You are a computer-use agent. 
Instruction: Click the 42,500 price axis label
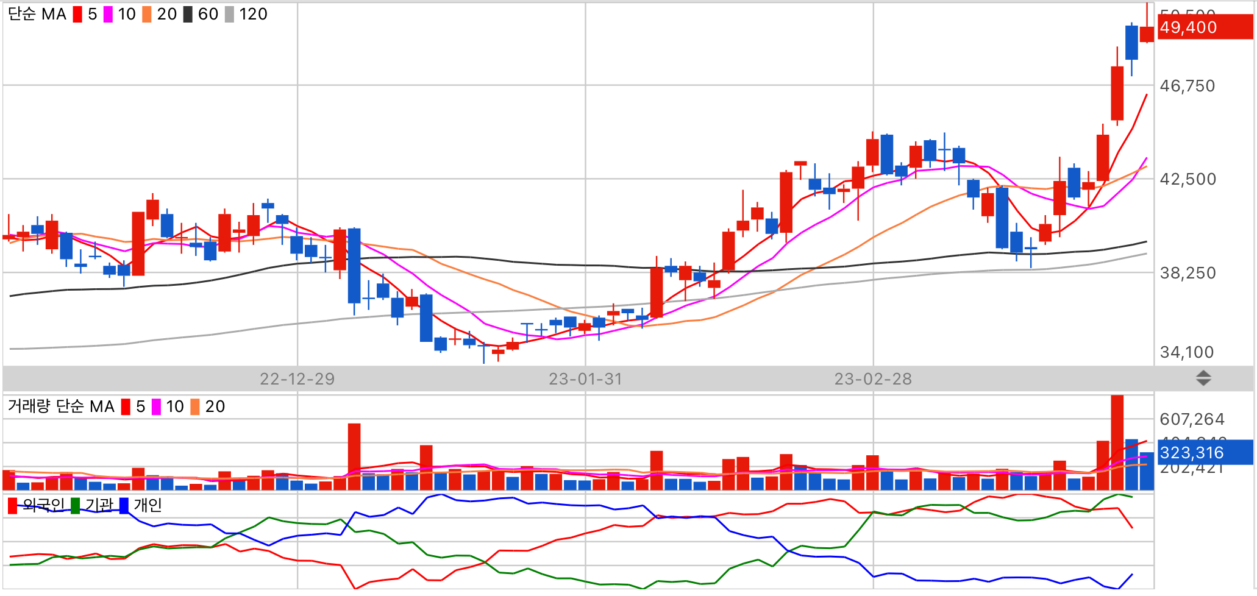[1188, 179]
